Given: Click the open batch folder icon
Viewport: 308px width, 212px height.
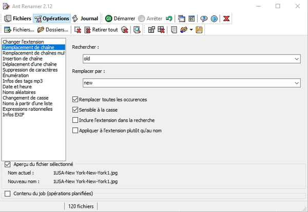Looking at the screenshot, I should coord(184,30).
